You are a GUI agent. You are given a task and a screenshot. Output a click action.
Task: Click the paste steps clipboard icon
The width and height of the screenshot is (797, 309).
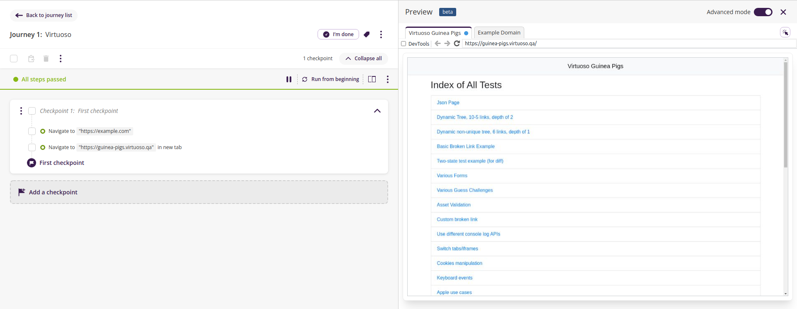(x=31, y=59)
